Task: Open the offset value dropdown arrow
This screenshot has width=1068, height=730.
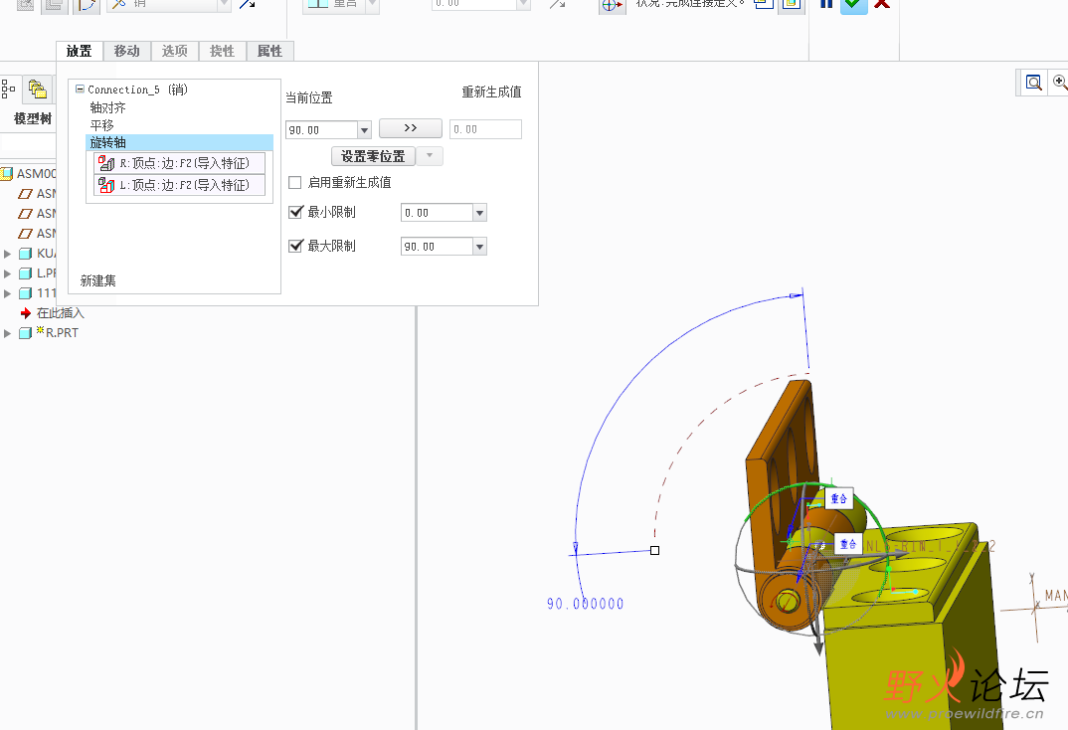Action: 523,4
